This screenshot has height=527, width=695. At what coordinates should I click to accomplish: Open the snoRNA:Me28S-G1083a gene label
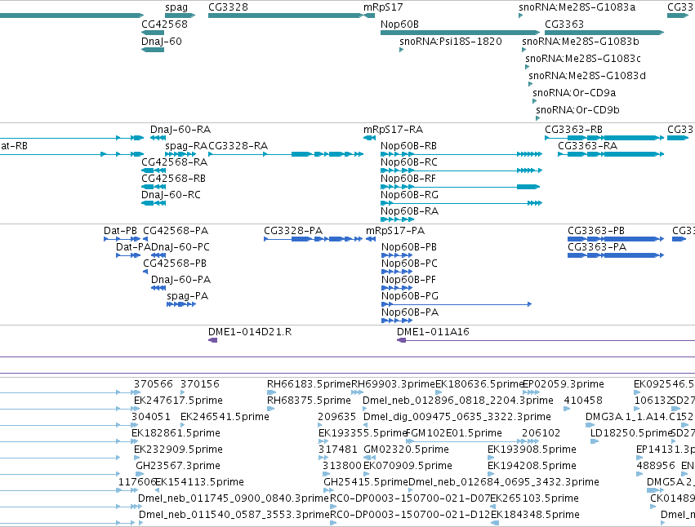[x=577, y=7]
